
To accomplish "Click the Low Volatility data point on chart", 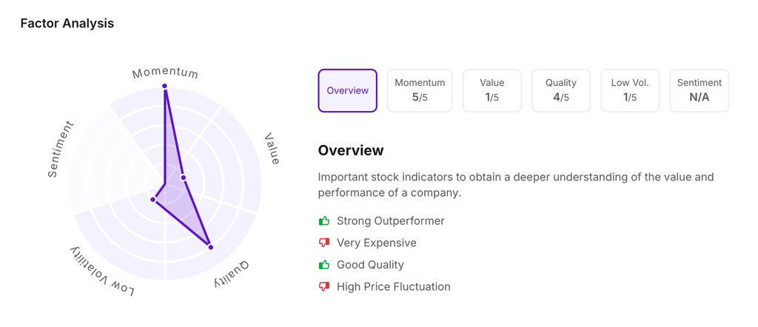I will pos(153,200).
